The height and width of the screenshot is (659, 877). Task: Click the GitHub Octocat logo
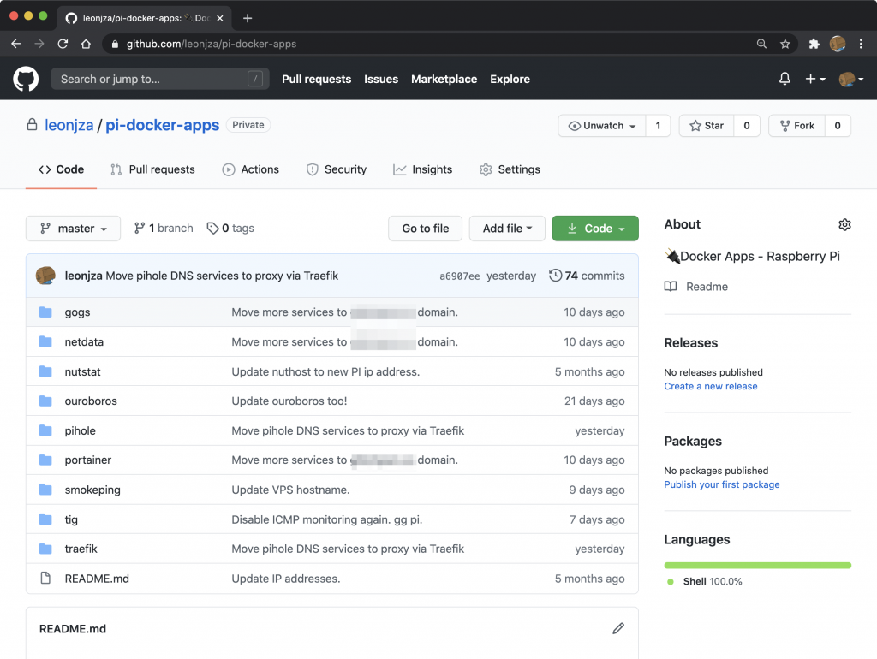pos(26,79)
